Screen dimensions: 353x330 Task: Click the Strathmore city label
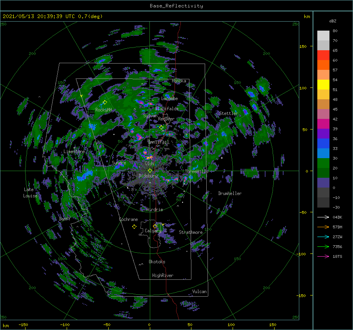point(191,232)
